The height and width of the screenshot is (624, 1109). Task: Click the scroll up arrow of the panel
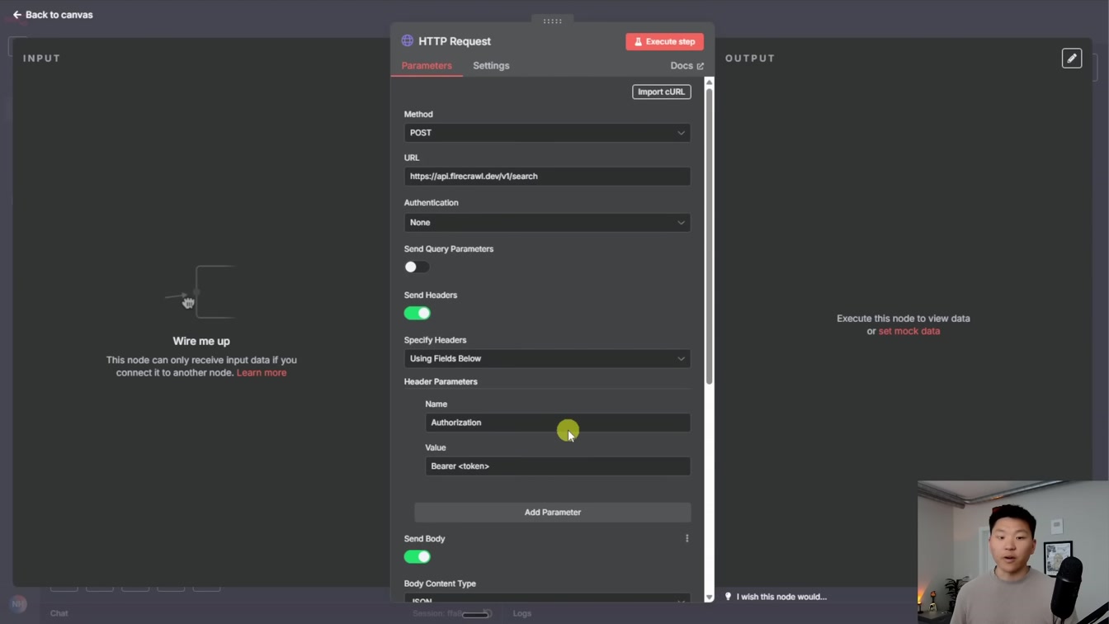click(x=709, y=83)
